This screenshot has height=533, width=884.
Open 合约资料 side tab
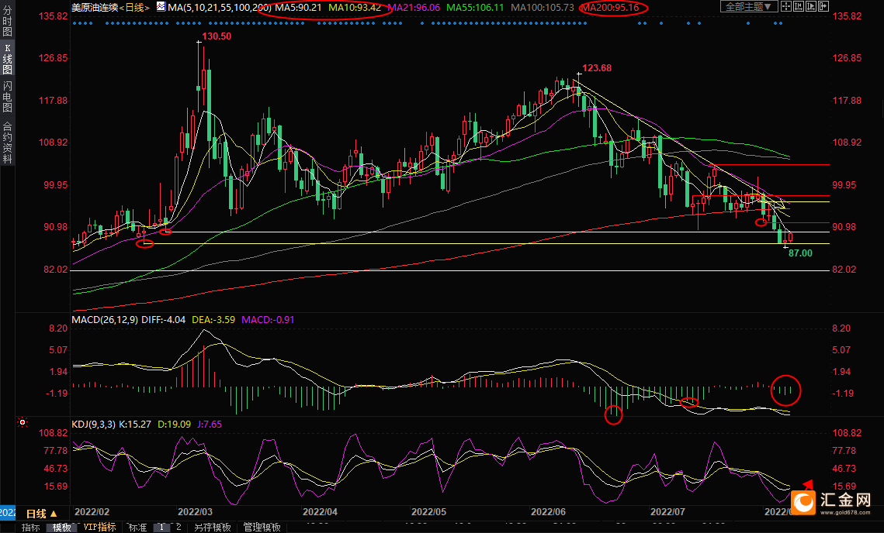(x=7, y=142)
